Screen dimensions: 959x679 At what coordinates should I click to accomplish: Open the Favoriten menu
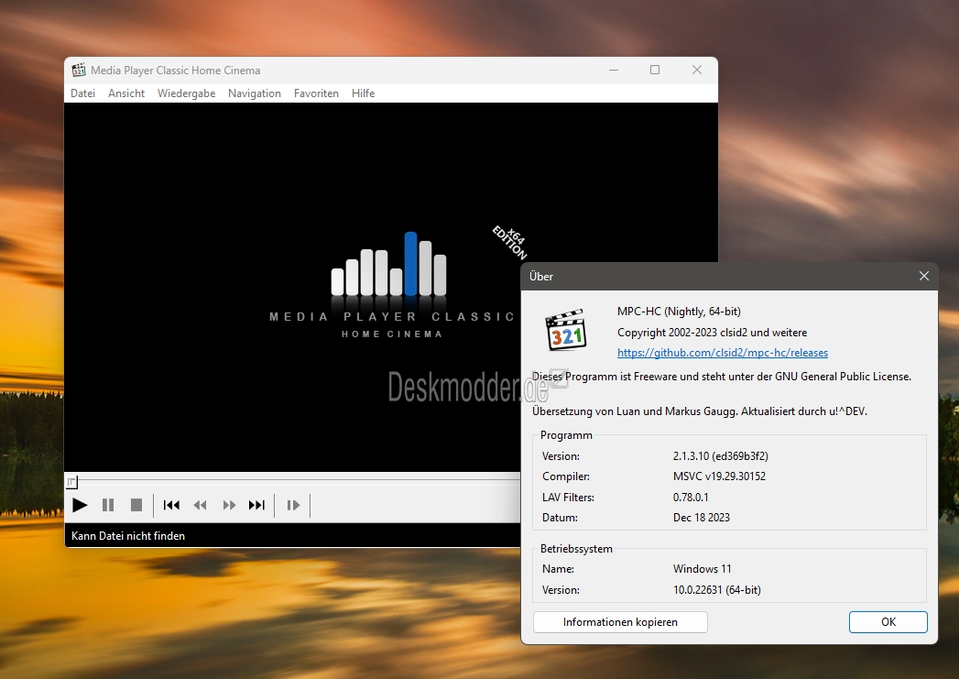pyautogui.click(x=316, y=93)
